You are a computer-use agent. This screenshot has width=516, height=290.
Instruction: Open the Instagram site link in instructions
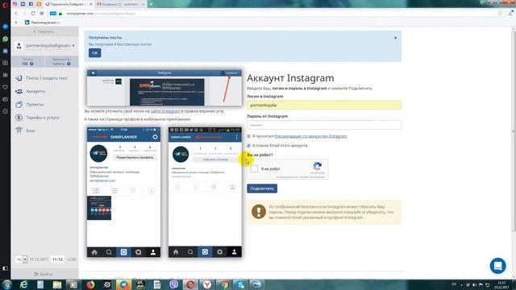(x=165, y=111)
